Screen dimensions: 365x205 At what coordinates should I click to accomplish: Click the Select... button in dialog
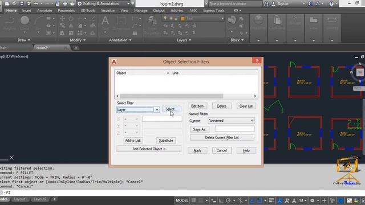tap(171, 109)
